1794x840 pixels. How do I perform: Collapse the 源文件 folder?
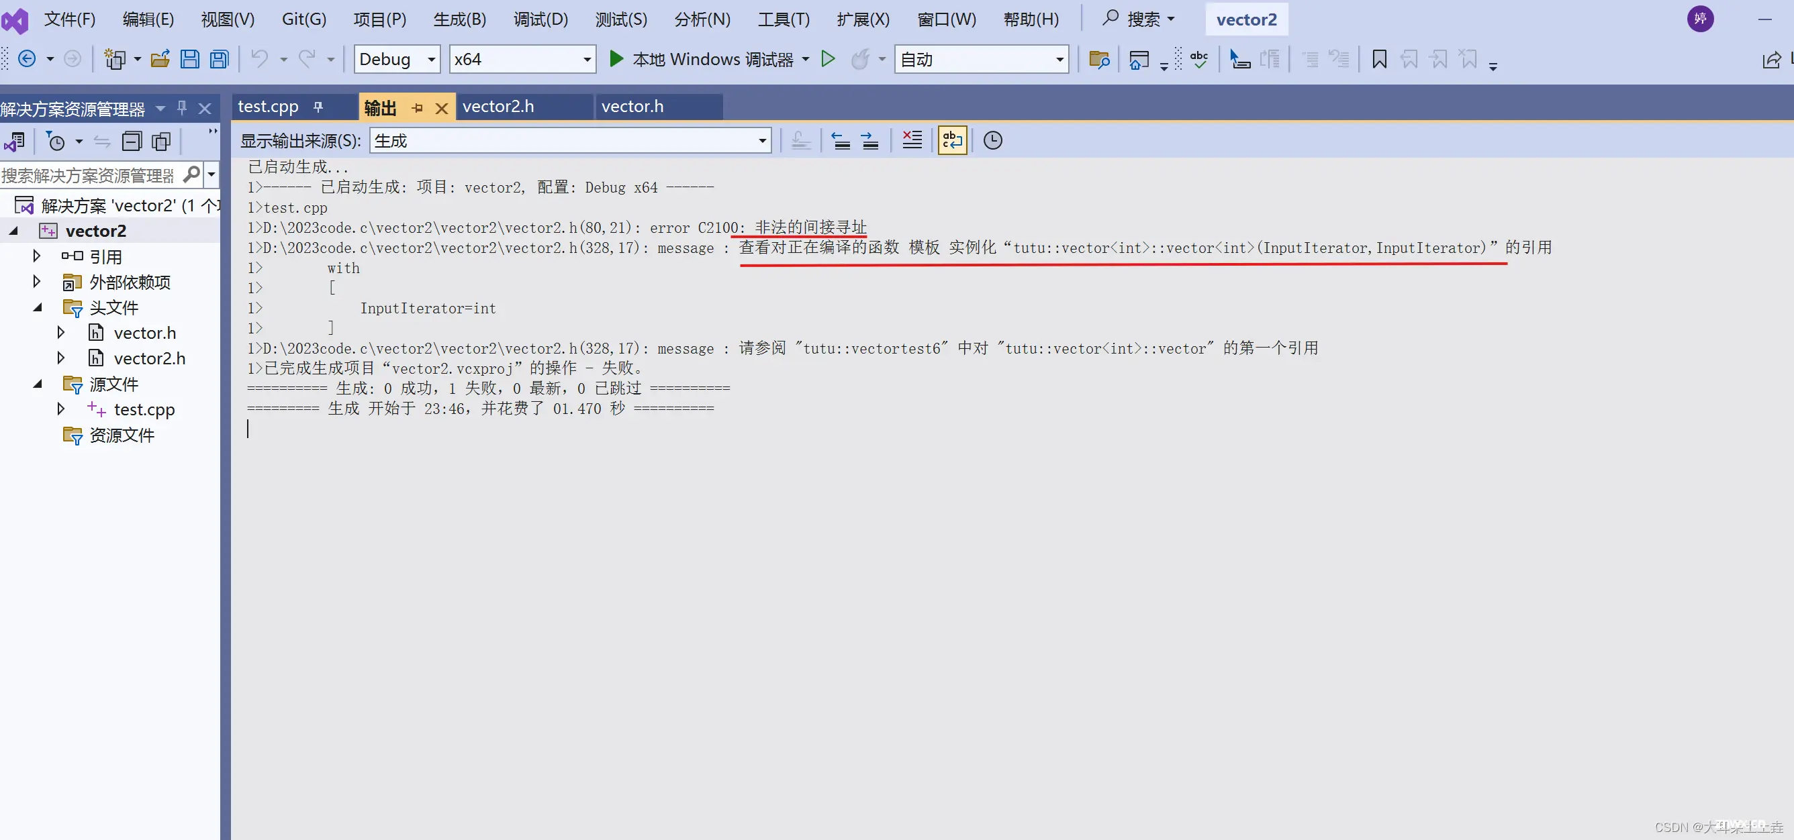pos(38,384)
